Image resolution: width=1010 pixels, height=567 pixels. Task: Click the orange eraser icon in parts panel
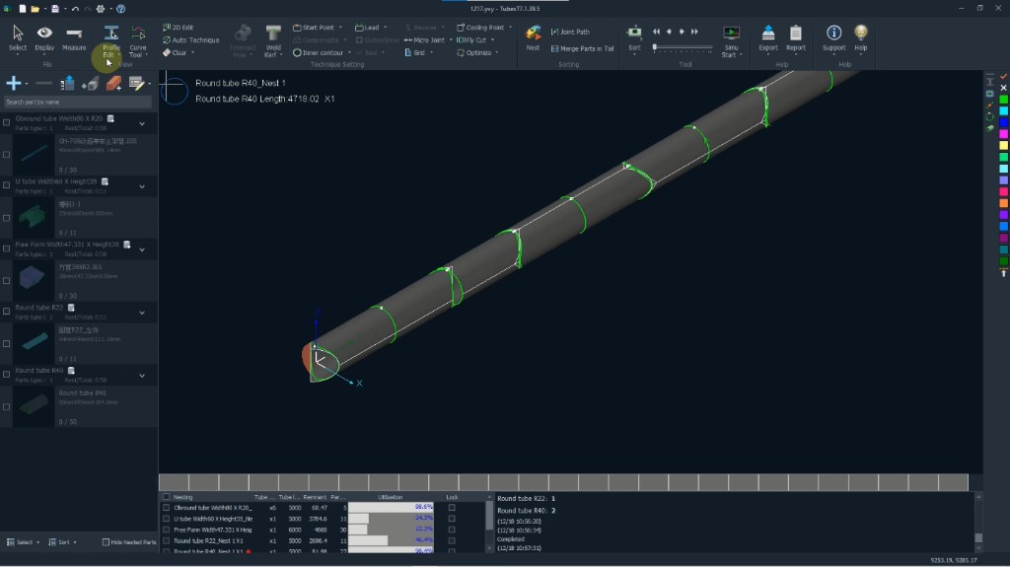click(113, 83)
